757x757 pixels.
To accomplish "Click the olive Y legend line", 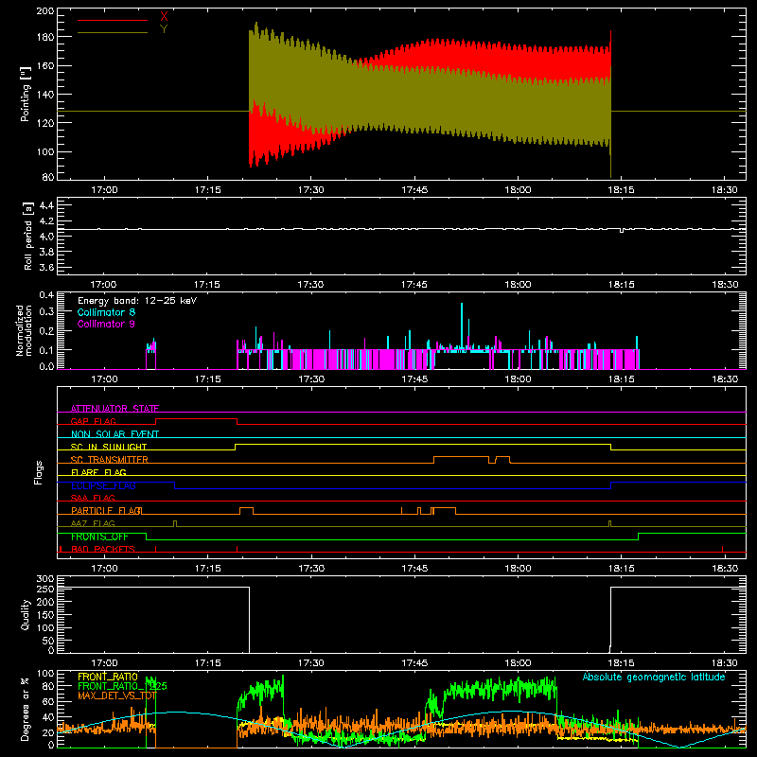I will pos(113,33).
